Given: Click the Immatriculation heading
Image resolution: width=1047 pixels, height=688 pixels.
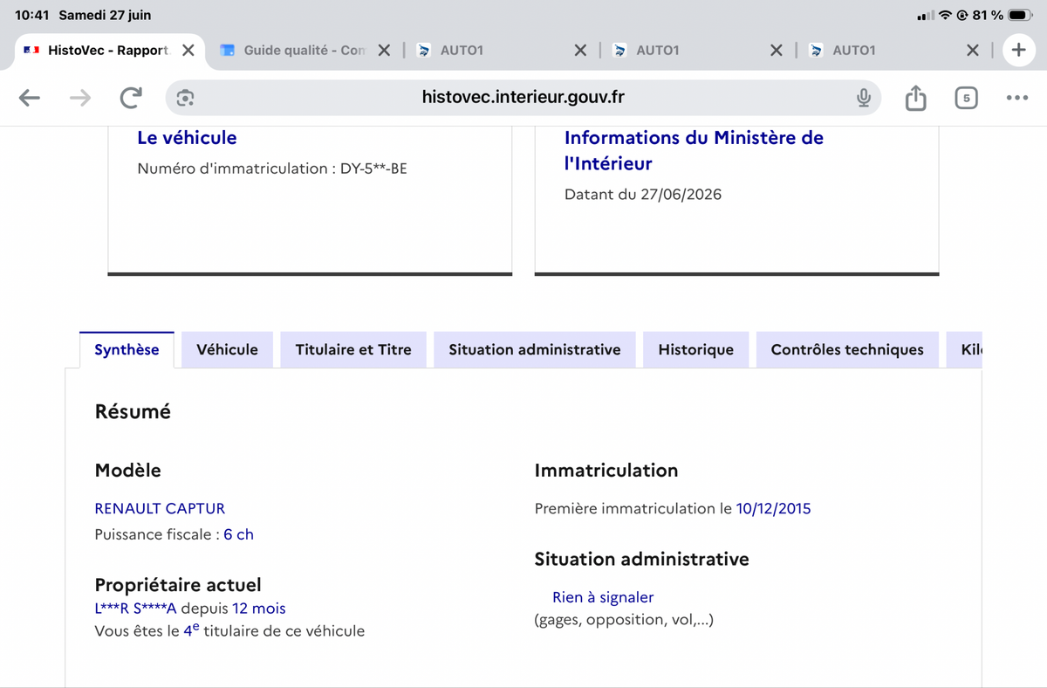Looking at the screenshot, I should pyautogui.click(x=606, y=470).
